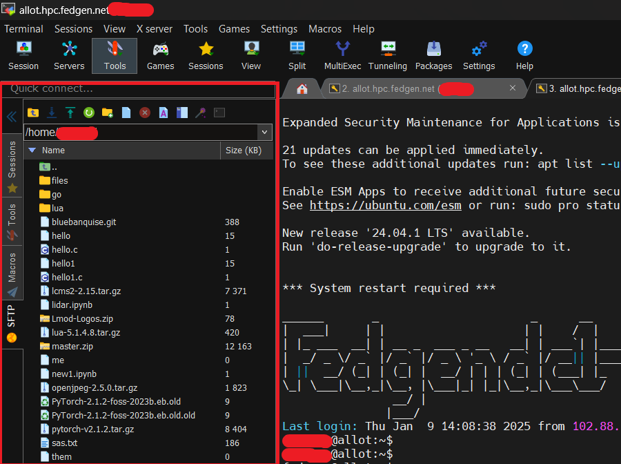Upload files using SFTP toolbar arrow
The height and width of the screenshot is (464, 621).
[x=70, y=113]
